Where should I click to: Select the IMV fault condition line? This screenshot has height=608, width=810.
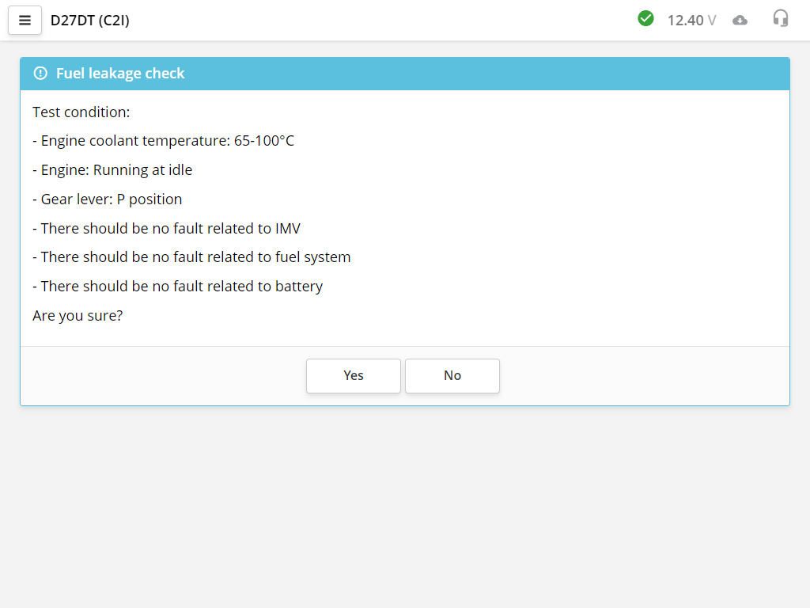[x=166, y=229]
